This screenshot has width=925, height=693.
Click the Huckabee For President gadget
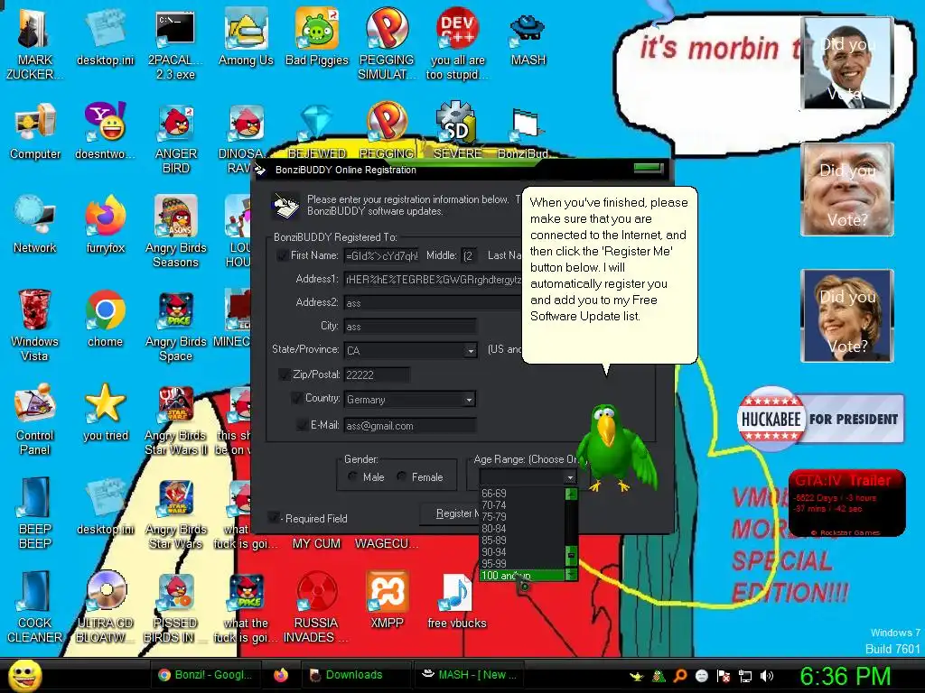pos(820,419)
